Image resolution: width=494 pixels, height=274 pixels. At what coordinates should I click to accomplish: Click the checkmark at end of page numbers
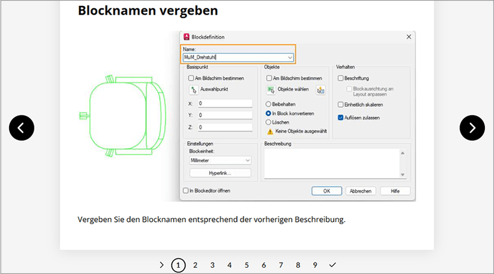332,265
